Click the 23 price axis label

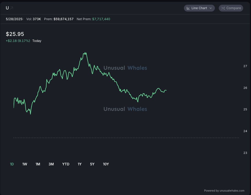click(245, 153)
